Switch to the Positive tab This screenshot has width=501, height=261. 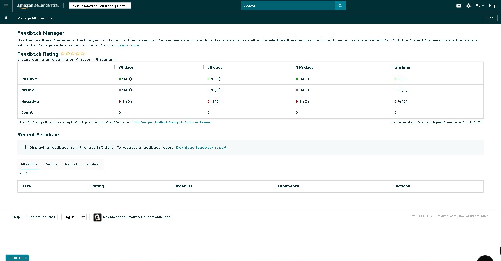[51, 164]
